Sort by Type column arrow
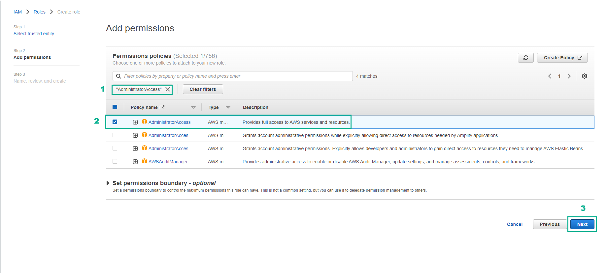607x273 pixels. click(228, 107)
